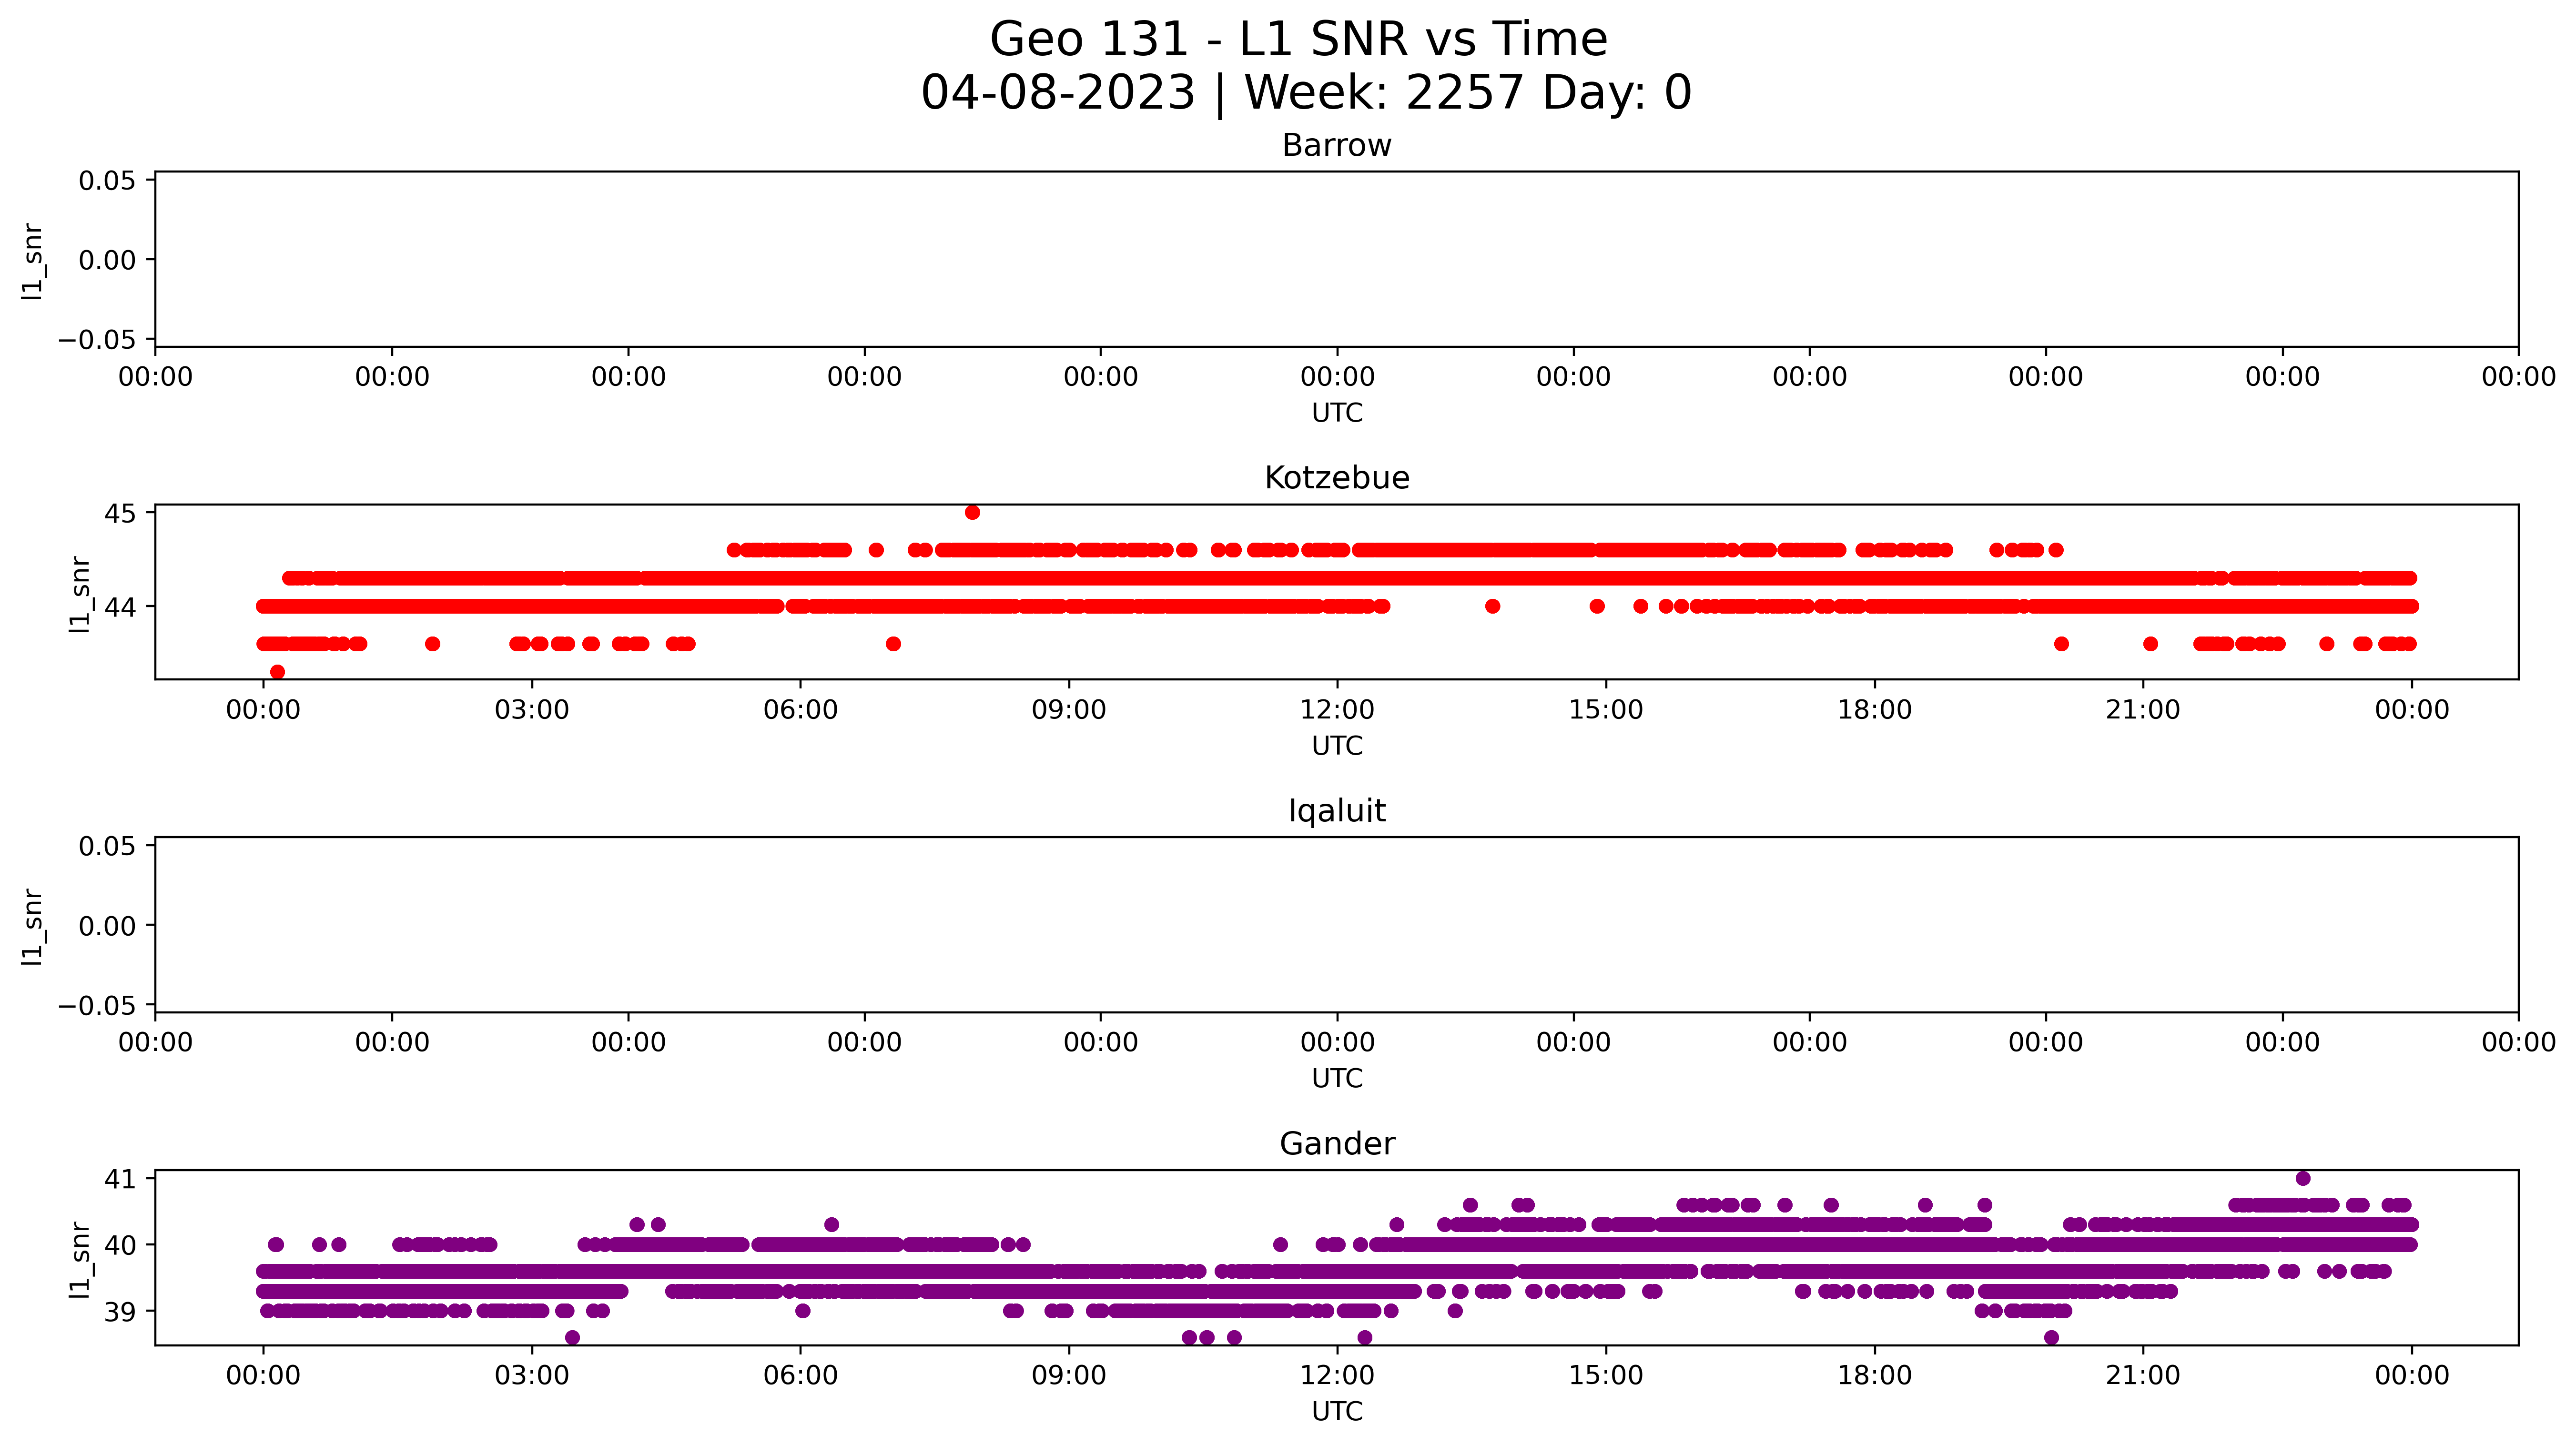
Task: Click the UTC axis label under Kotzebue plot
Action: coord(1337,746)
